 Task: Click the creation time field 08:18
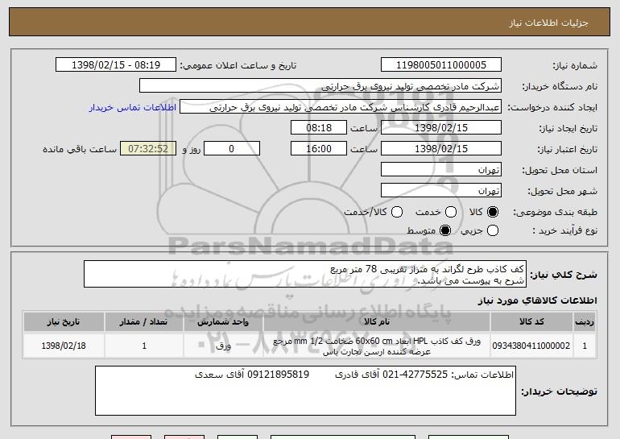pos(319,128)
